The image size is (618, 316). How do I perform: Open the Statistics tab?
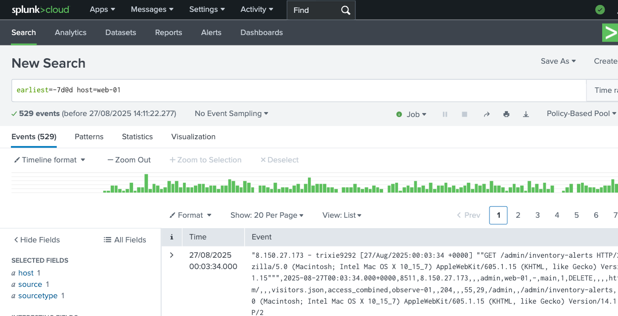137,137
